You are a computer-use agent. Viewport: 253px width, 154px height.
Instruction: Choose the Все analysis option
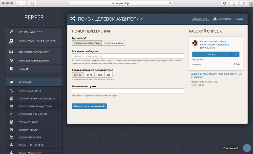(x=109, y=75)
